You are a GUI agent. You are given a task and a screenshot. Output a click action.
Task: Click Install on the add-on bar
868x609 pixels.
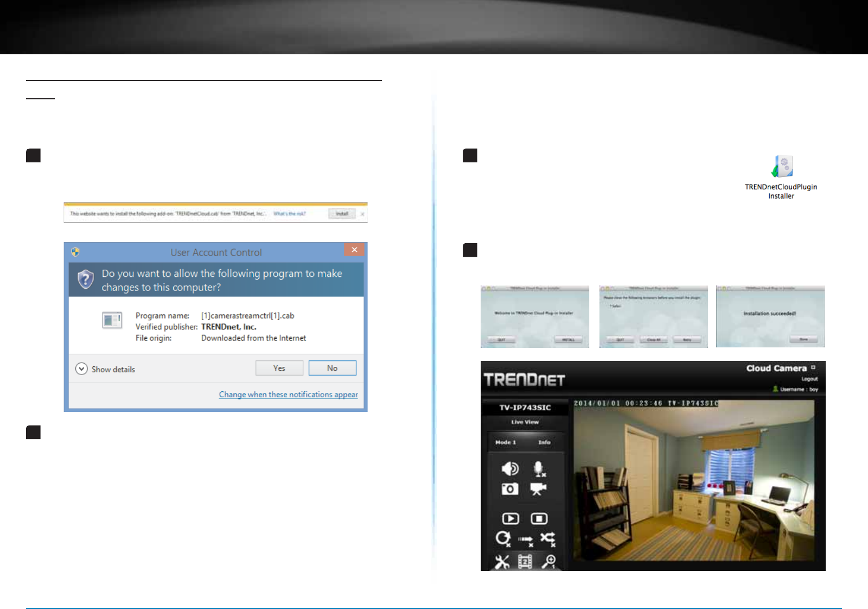coord(342,214)
